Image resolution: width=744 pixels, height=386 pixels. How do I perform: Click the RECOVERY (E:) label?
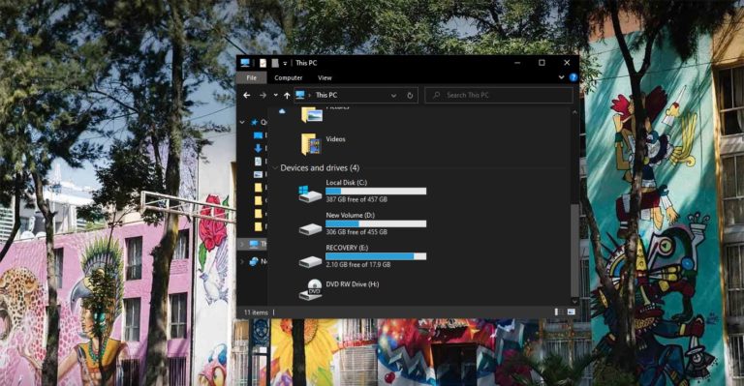[x=347, y=248]
